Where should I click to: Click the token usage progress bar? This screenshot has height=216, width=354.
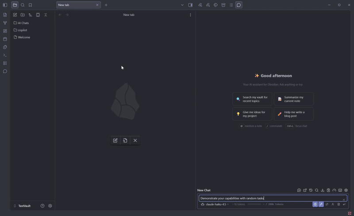tap(254, 204)
